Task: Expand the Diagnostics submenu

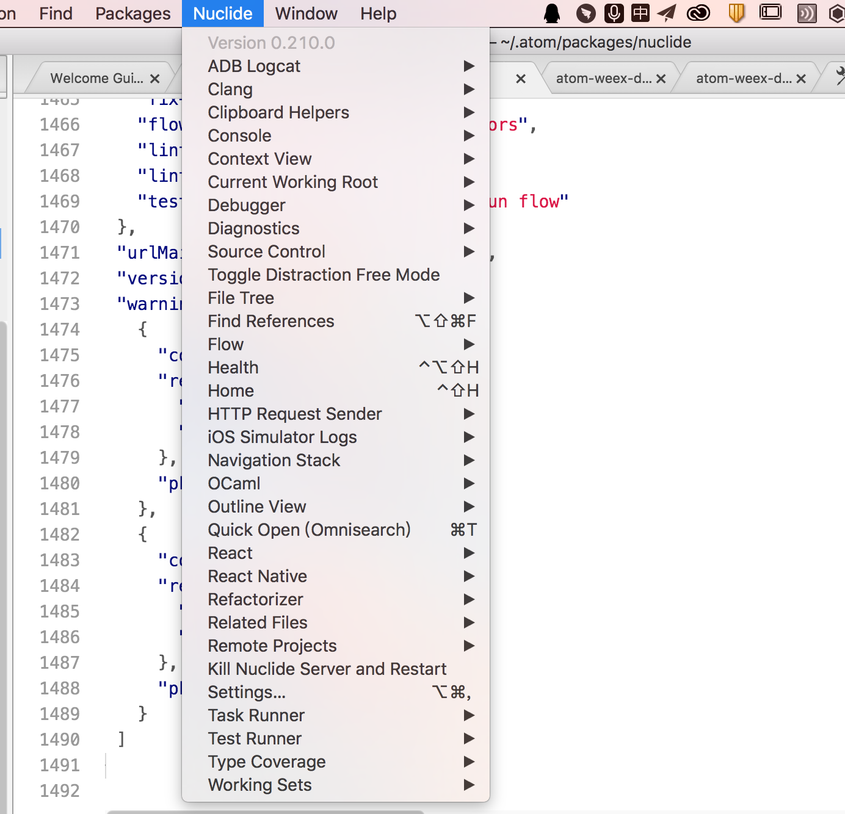Action: [x=336, y=228]
